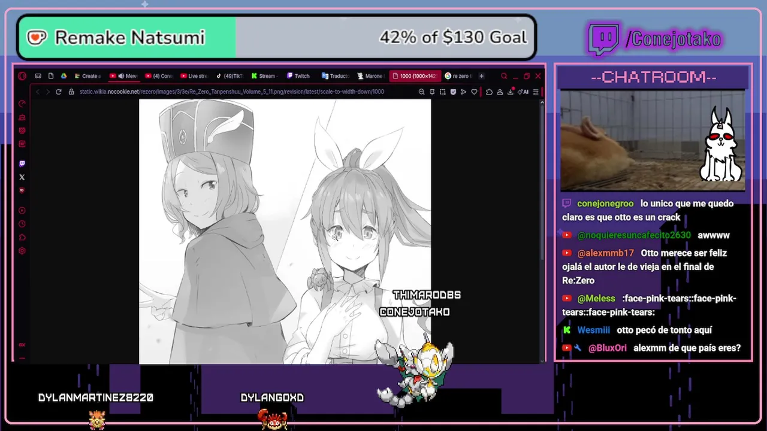Click the zoom magnifier in the address bar
This screenshot has height=431, width=767.
[x=422, y=92]
